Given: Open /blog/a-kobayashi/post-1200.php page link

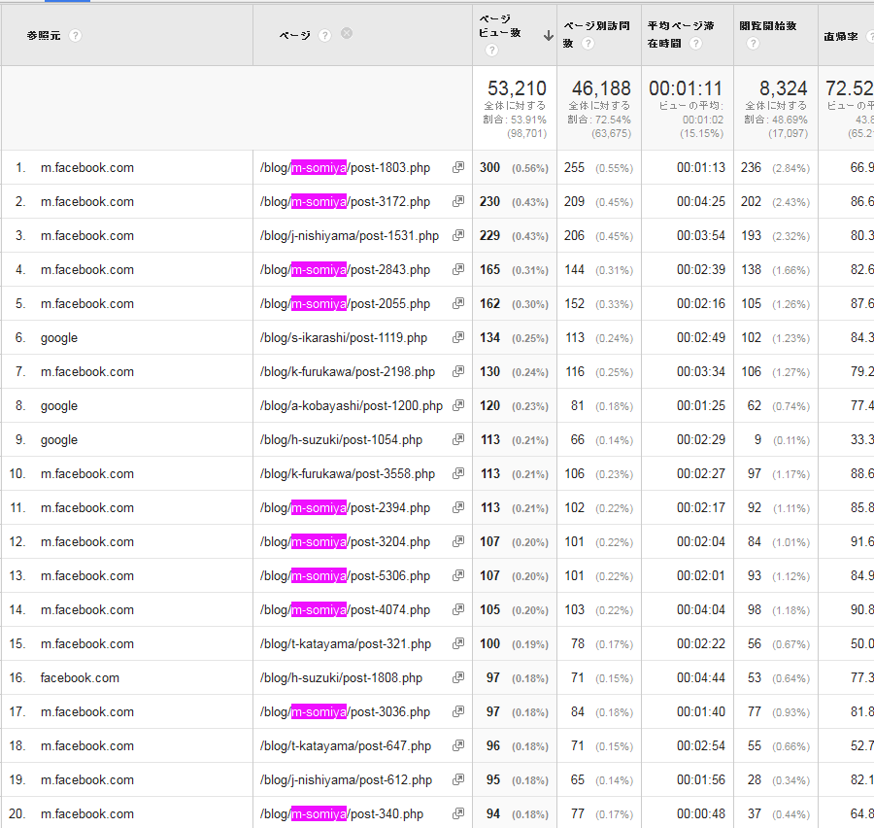Looking at the screenshot, I should [x=351, y=406].
